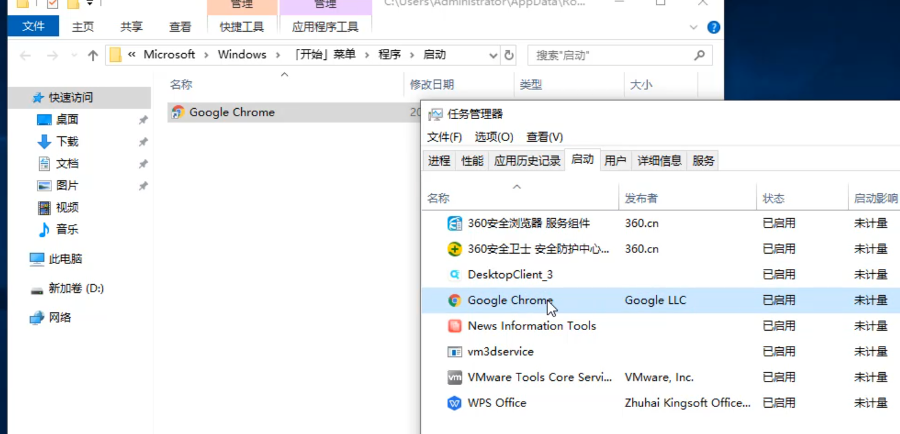Open the 选项(O) menu
Screen dimensions: 900x434
[494, 137]
